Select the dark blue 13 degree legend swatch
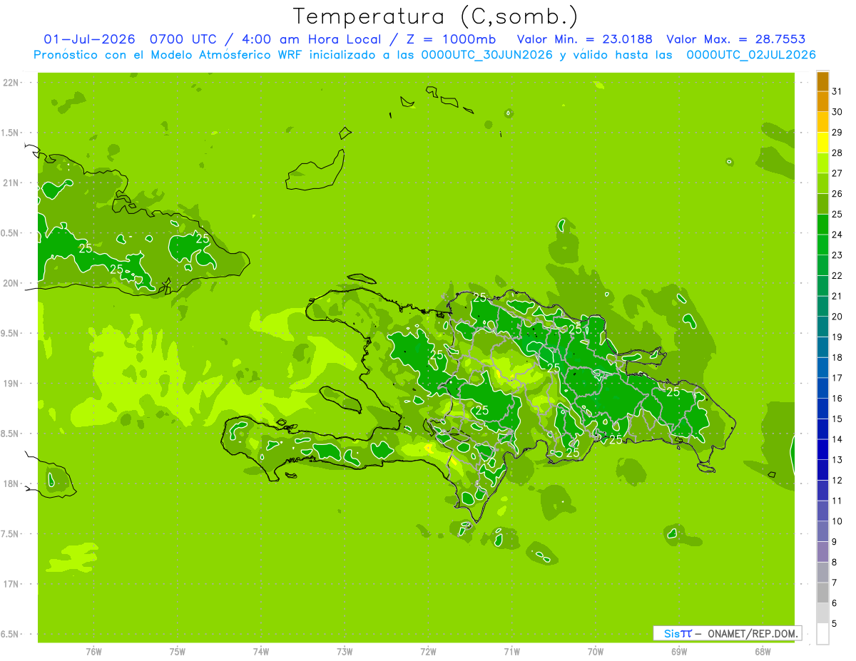856x661 pixels. point(822,450)
